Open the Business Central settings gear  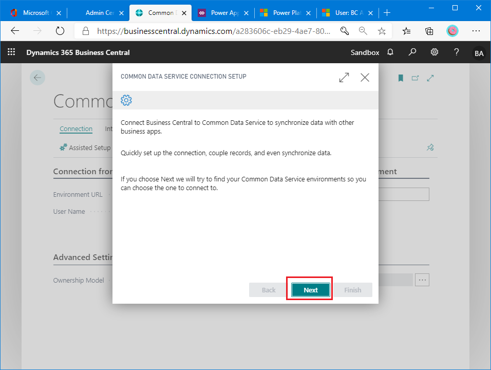tap(435, 52)
